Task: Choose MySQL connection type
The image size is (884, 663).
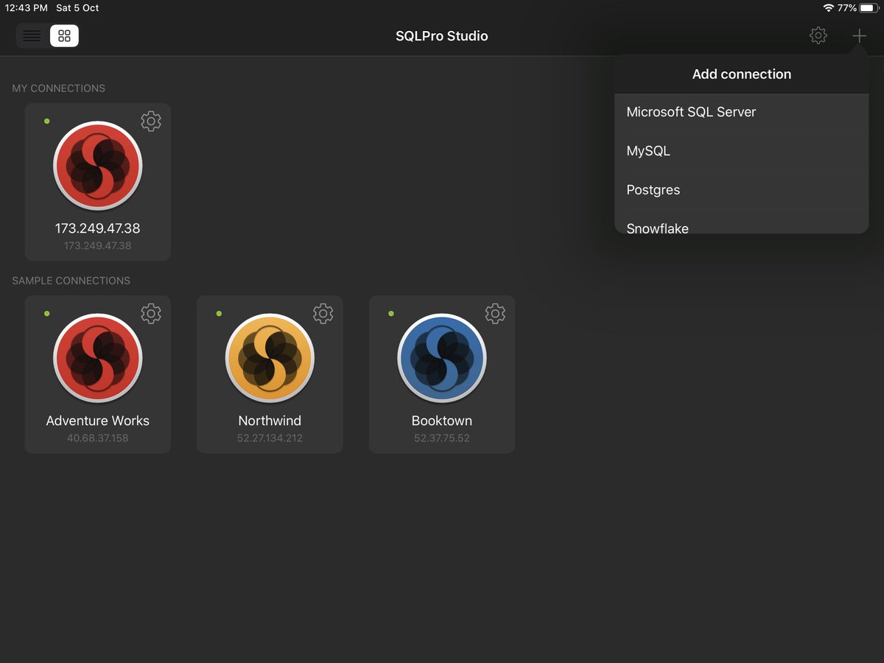Action: [x=742, y=151]
